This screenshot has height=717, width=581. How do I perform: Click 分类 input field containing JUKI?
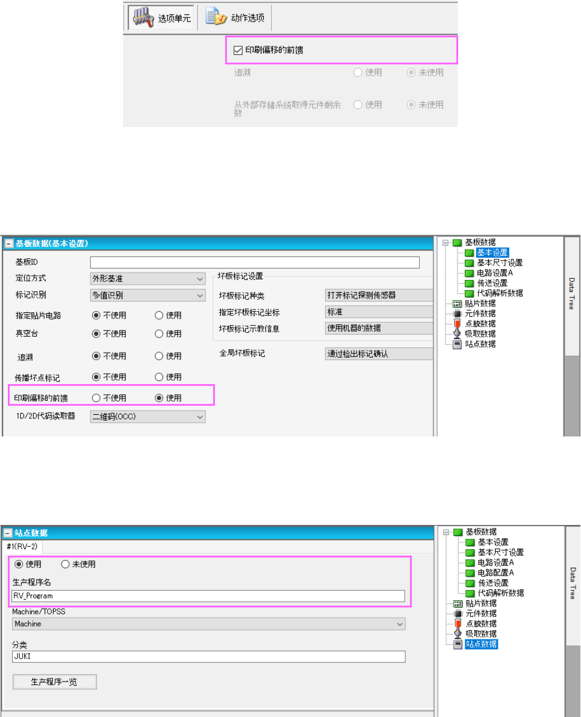208,657
